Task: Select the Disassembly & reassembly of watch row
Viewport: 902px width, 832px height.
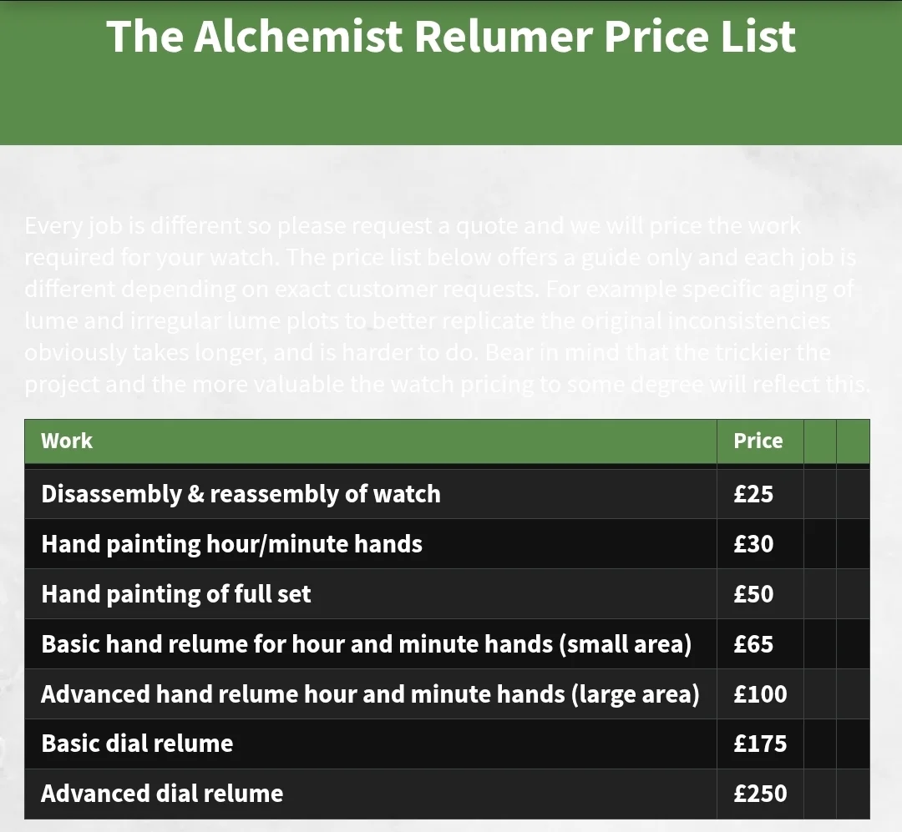Action: click(x=241, y=494)
